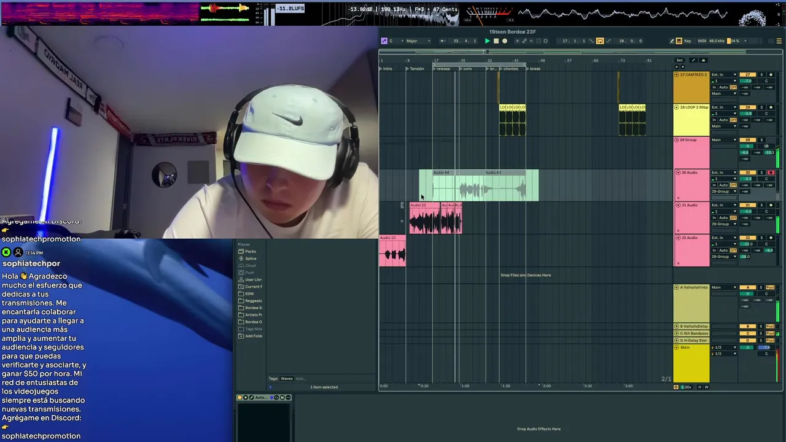Jump to the intro locator

pyautogui.click(x=386, y=69)
